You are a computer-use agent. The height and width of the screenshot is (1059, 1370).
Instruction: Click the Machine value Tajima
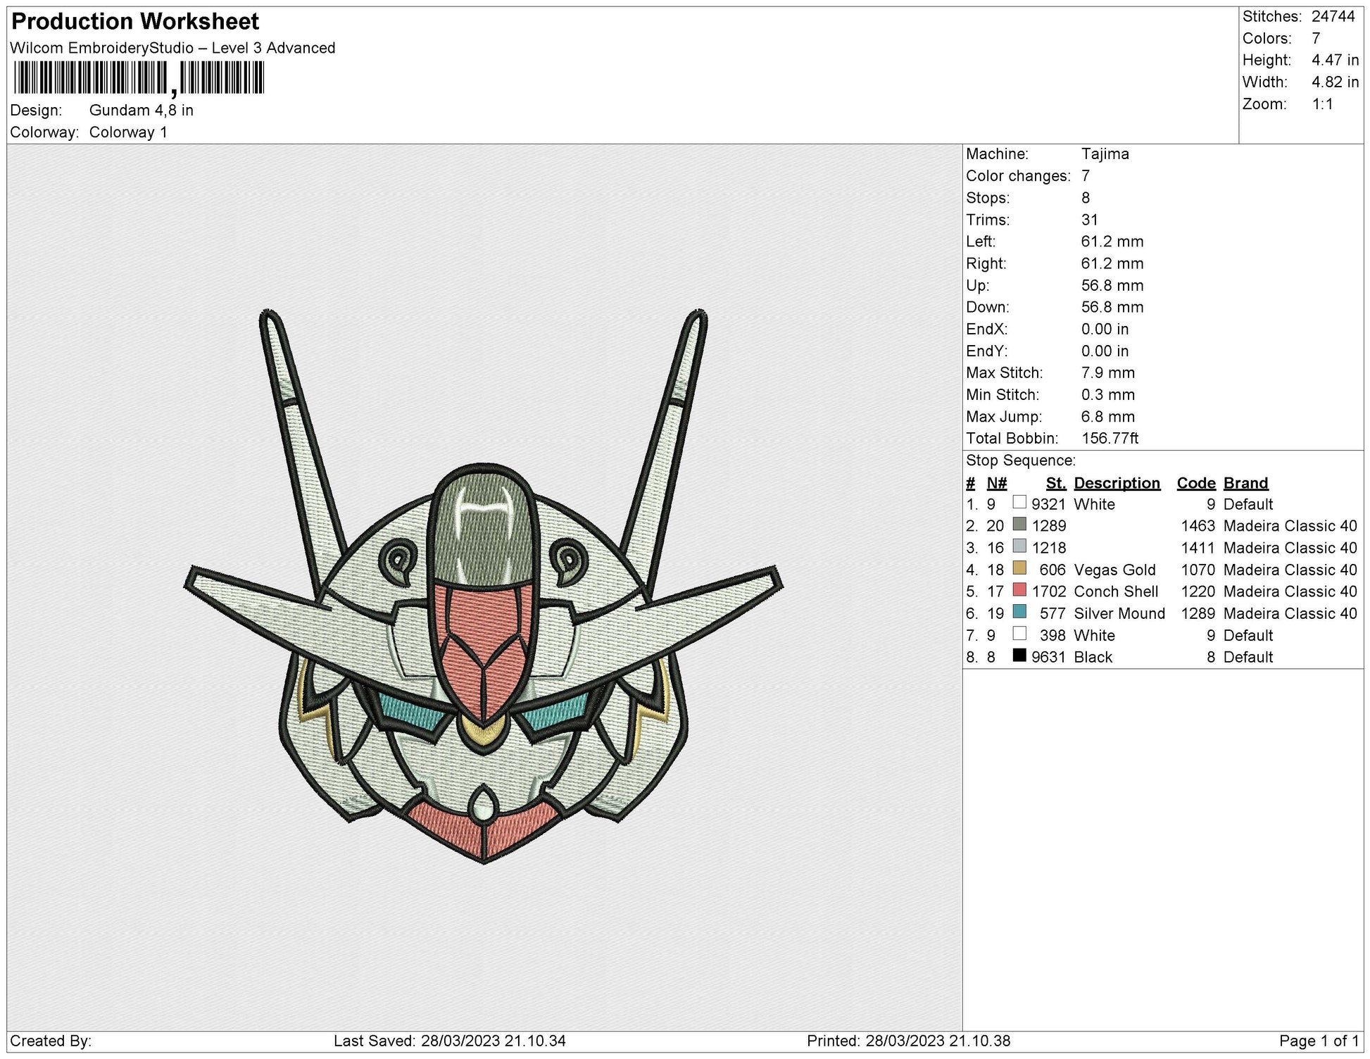(1105, 154)
